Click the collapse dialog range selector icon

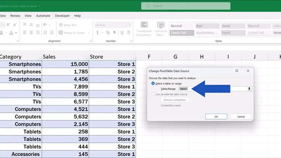tap(249, 89)
